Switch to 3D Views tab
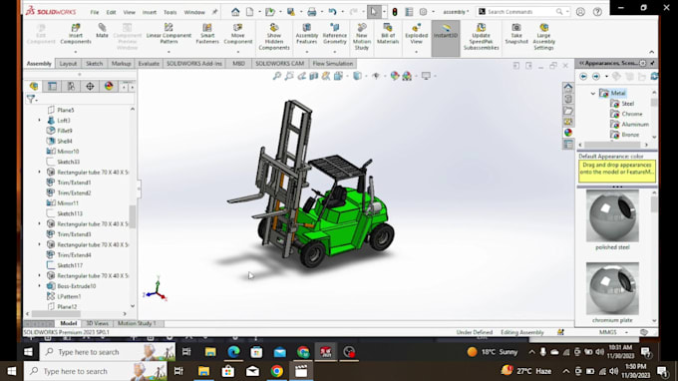Image resolution: width=678 pixels, height=381 pixels. [x=97, y=323]
